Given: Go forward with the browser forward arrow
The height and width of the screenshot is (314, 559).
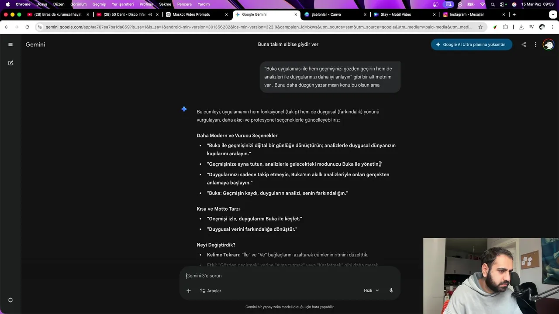Looking at the screenshot, I should pyautogui.click(x=17, y=27).
